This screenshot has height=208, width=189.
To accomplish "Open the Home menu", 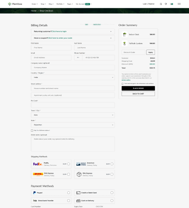I will 35,4.
